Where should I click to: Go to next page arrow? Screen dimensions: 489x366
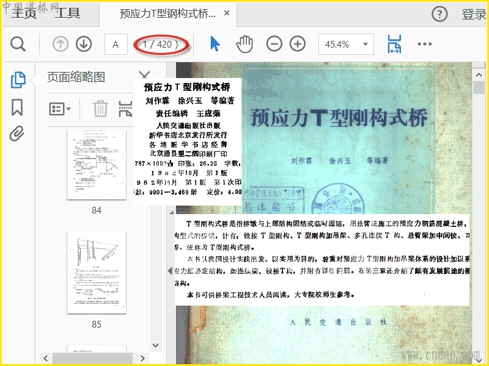pyautogui.click(x=84, y=44)
